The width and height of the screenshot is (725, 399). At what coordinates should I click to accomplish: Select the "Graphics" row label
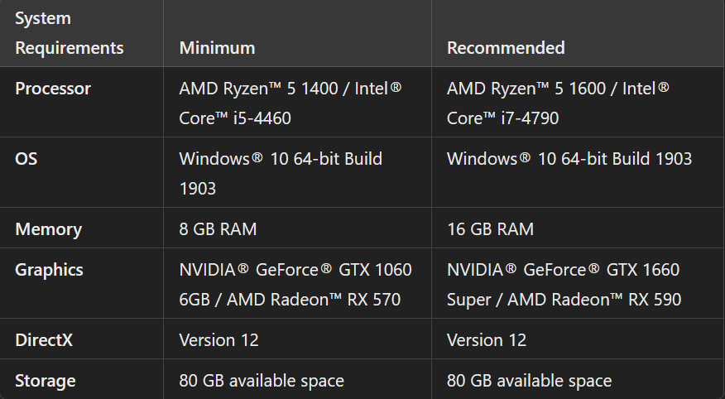coord(49,270)
